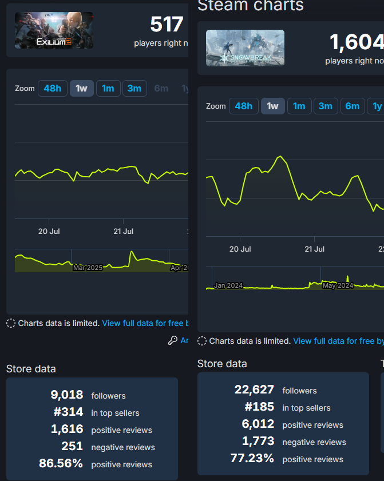Select 6m zoom on Snowbreak chart
This screenshot has width=384, height=481.
(x=353, y=106)
